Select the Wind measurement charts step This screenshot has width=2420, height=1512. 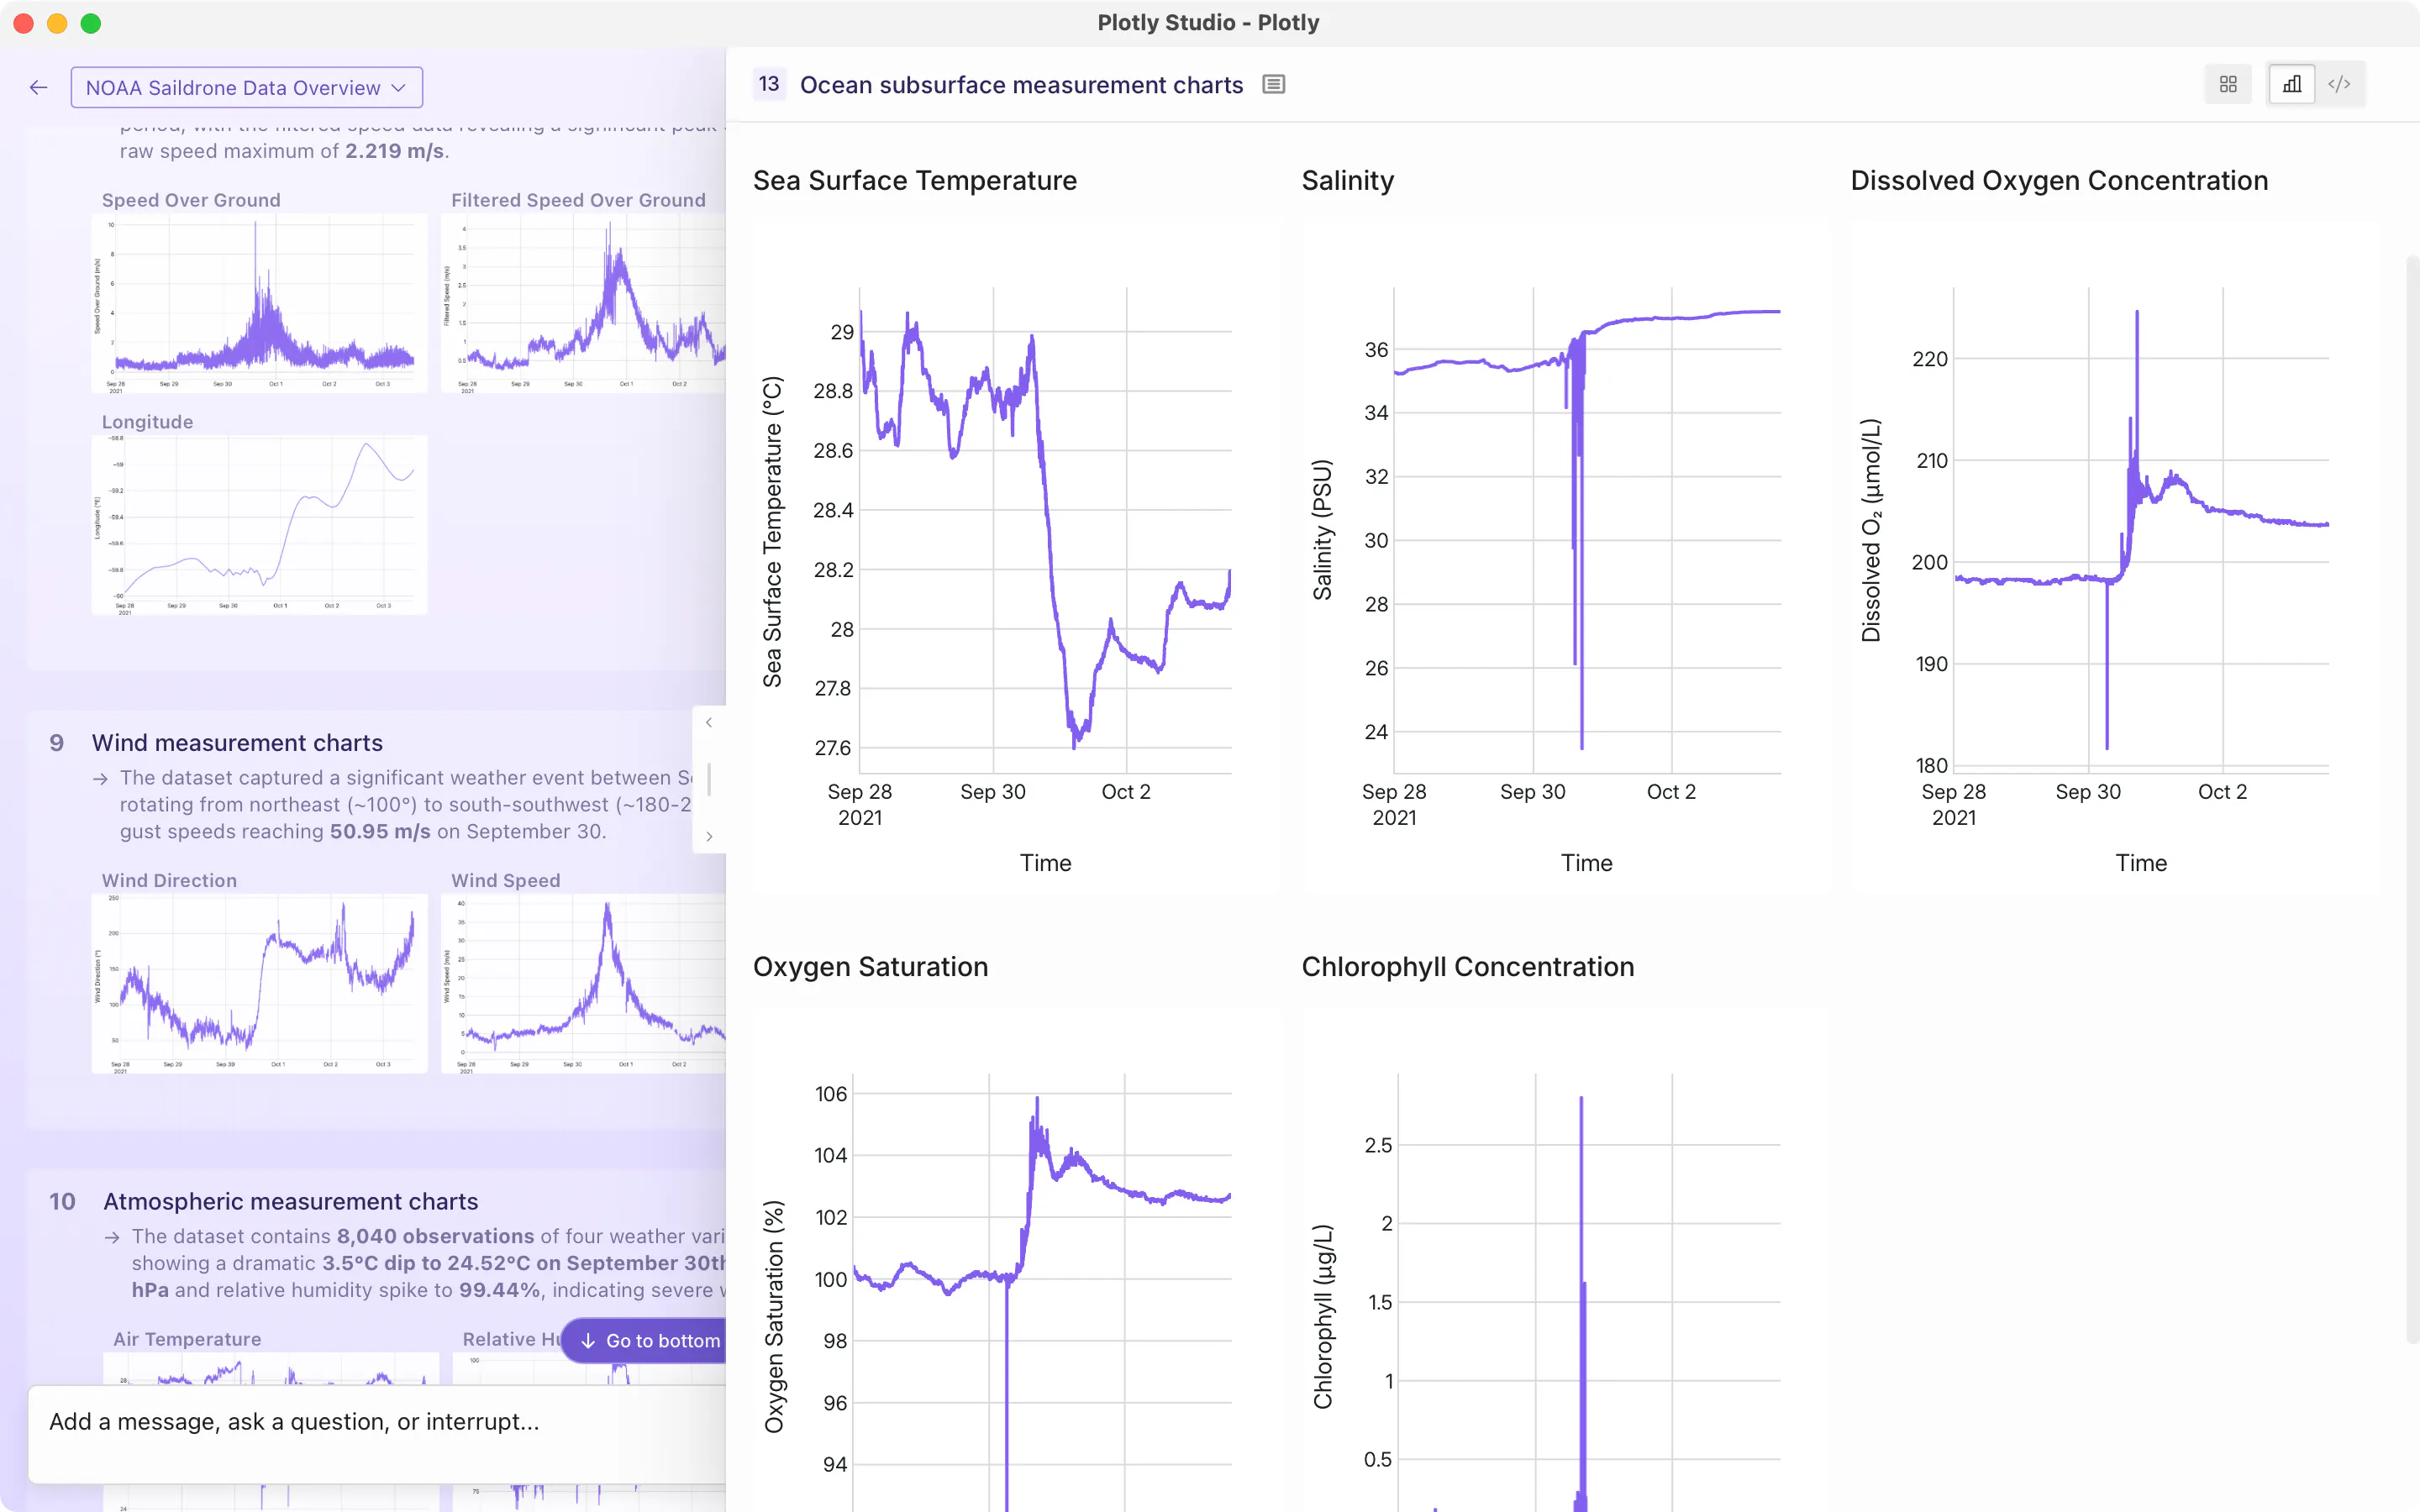tap(237, 742)
